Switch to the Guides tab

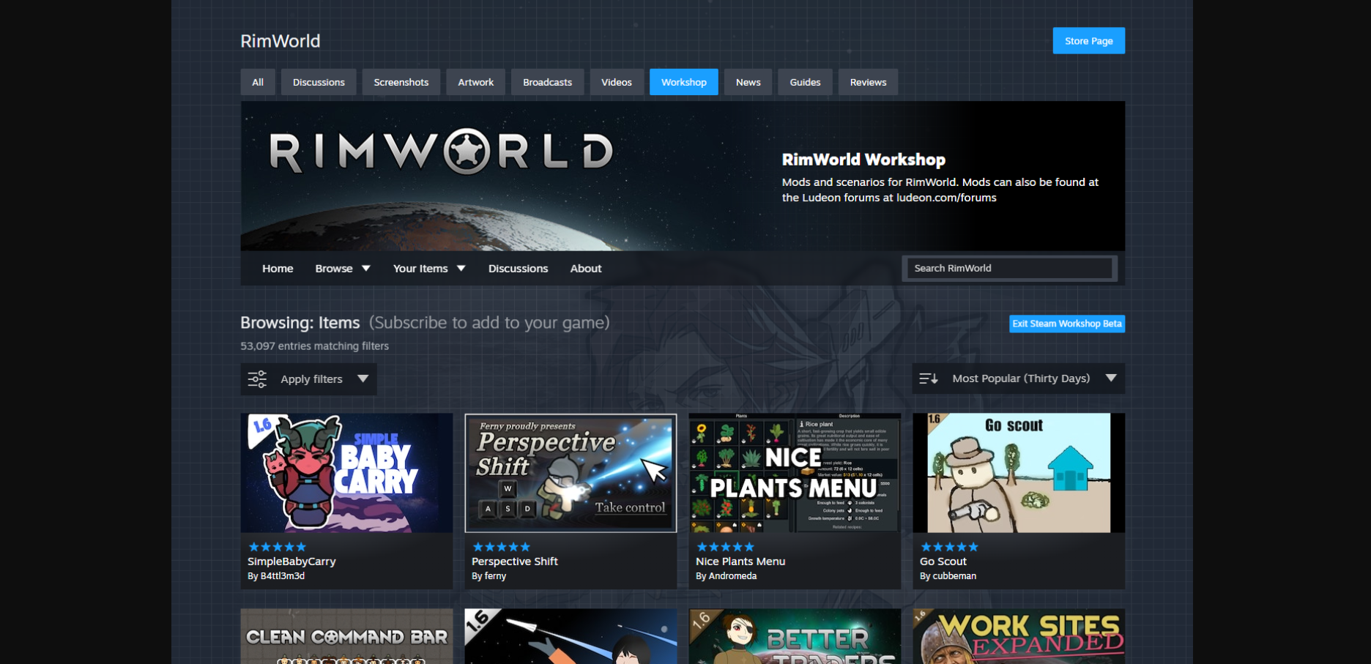805,82
